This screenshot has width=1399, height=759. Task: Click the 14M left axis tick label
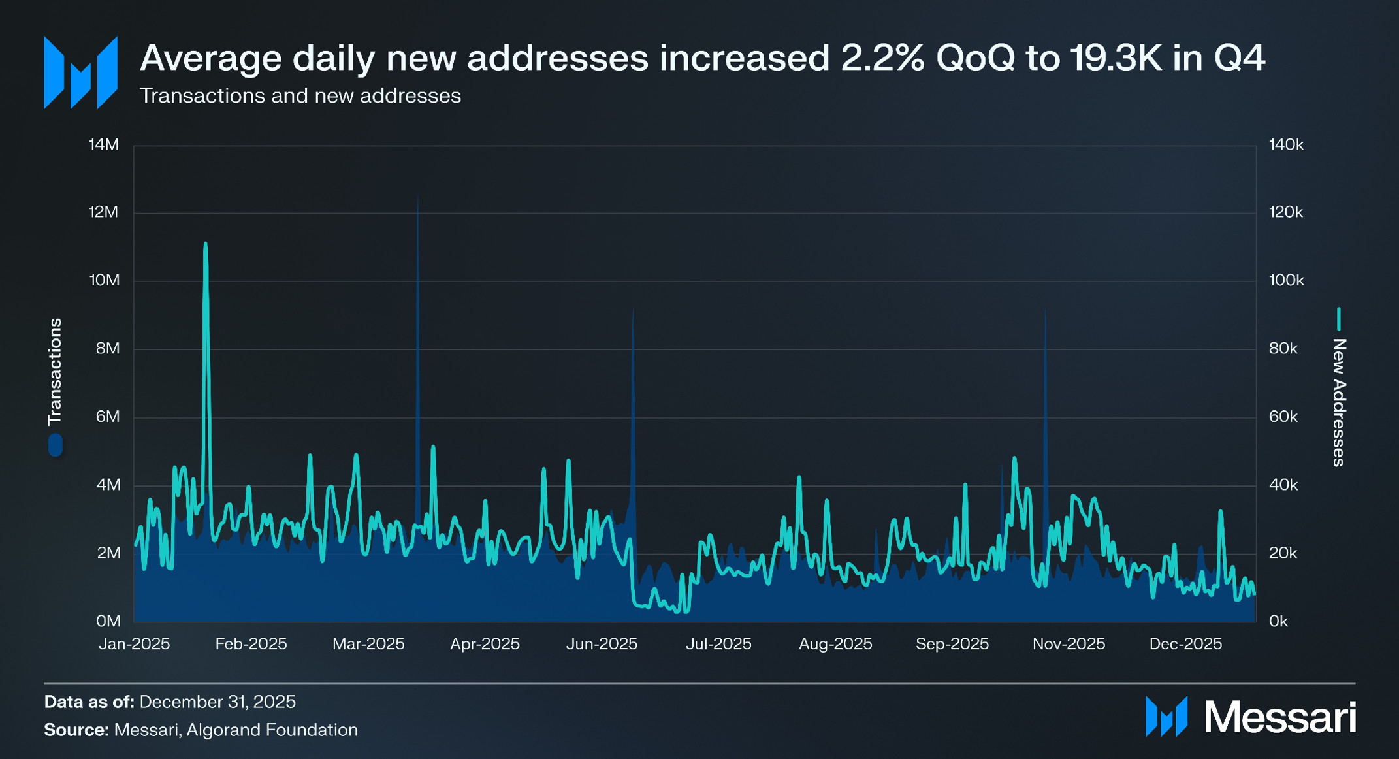coord(104,144)
